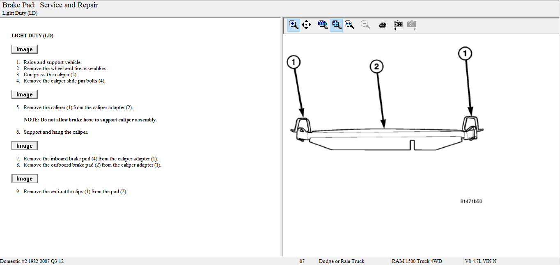Image resolution: width=560 pixels, height=265 pixels.
Task: Click the bold 'LIGHT DUTY (LD)' heading
Action: pos(32,36)
